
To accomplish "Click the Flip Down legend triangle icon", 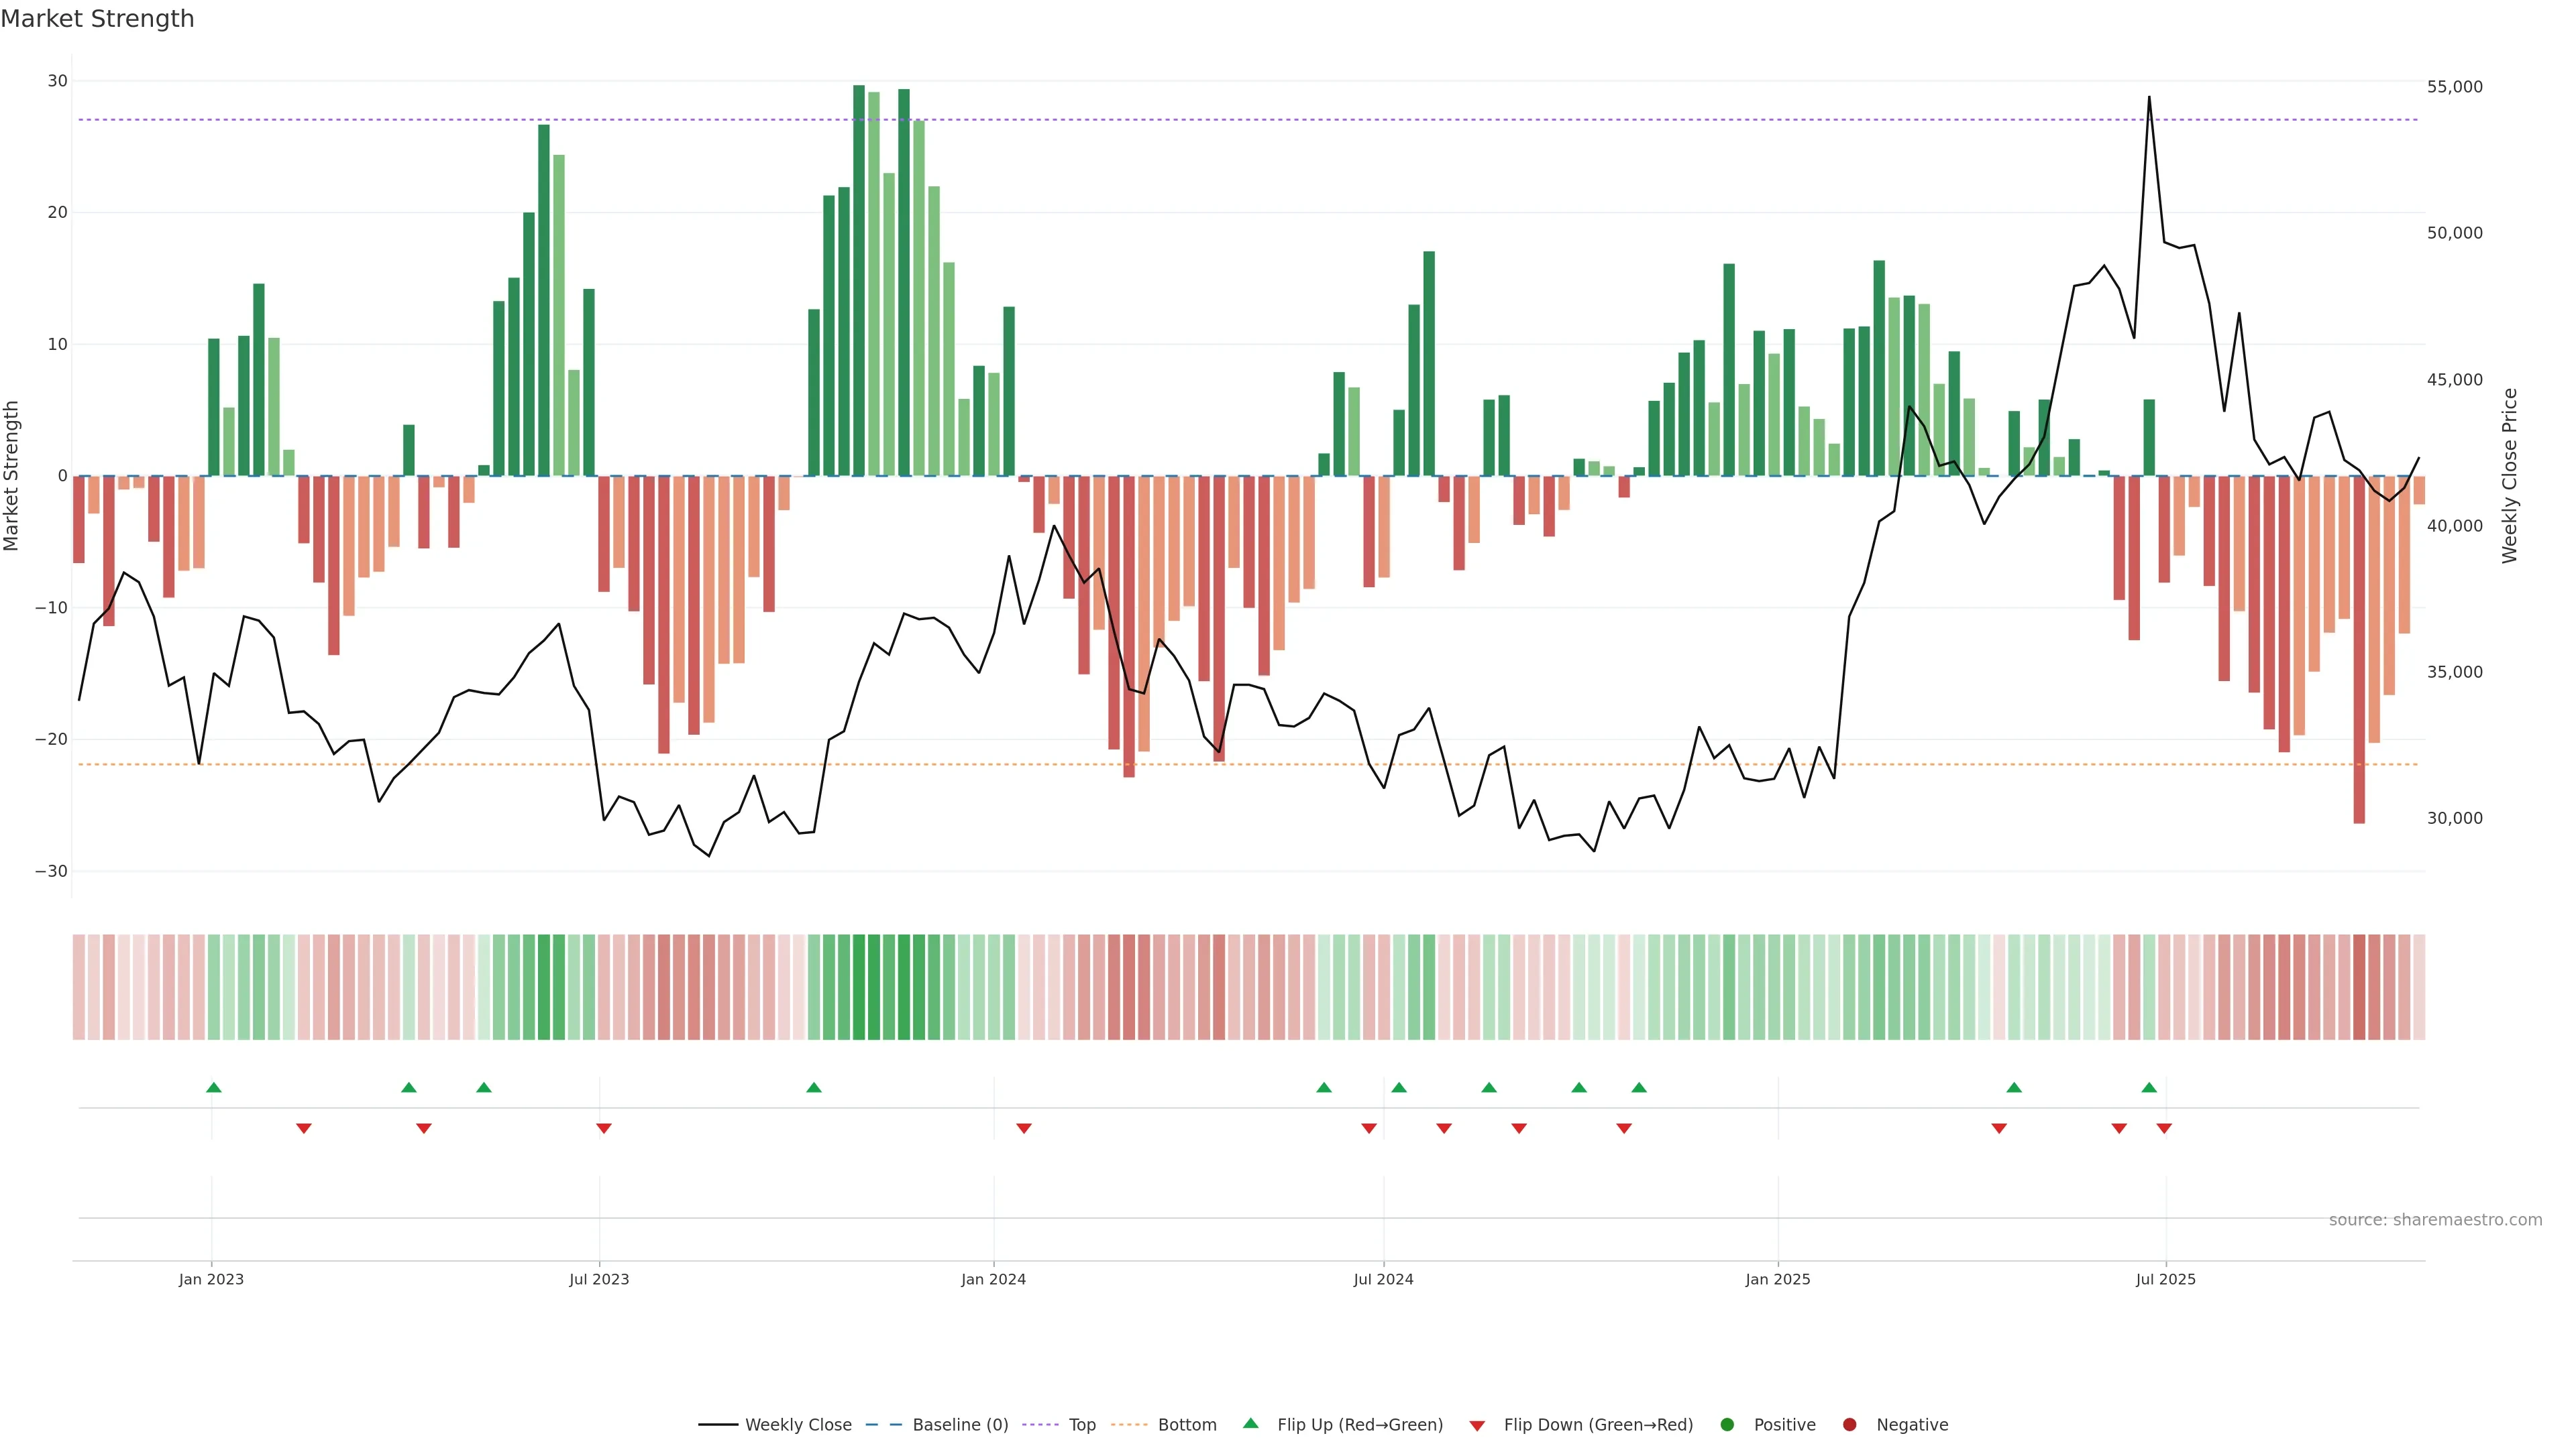I will pyautogui.click(x=1477, y=1426).
